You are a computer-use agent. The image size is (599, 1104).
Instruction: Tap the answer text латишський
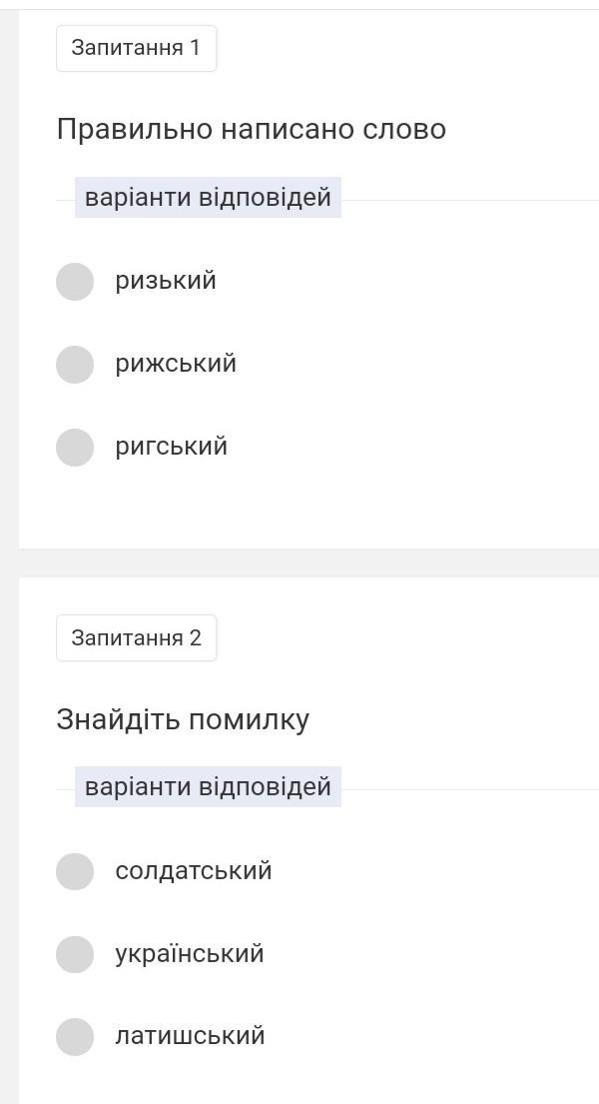pyautogui.click(x=190, y=1036)
